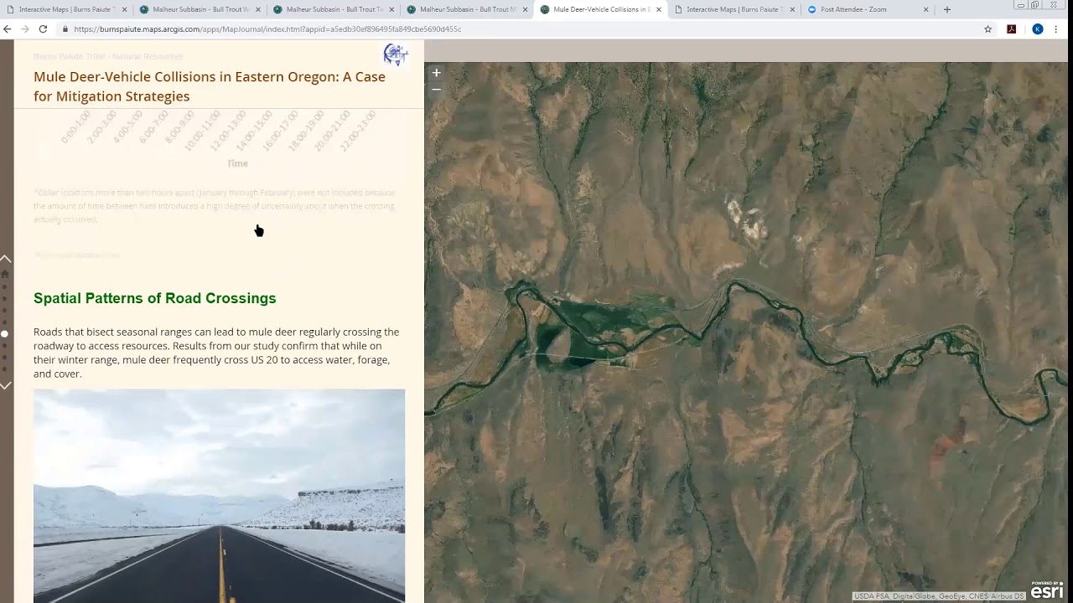Image resolution: width=1073 pixels, height=603 pixels.
Task: Switch to first Interactive Maps tab
Action: tap(67, 9)
